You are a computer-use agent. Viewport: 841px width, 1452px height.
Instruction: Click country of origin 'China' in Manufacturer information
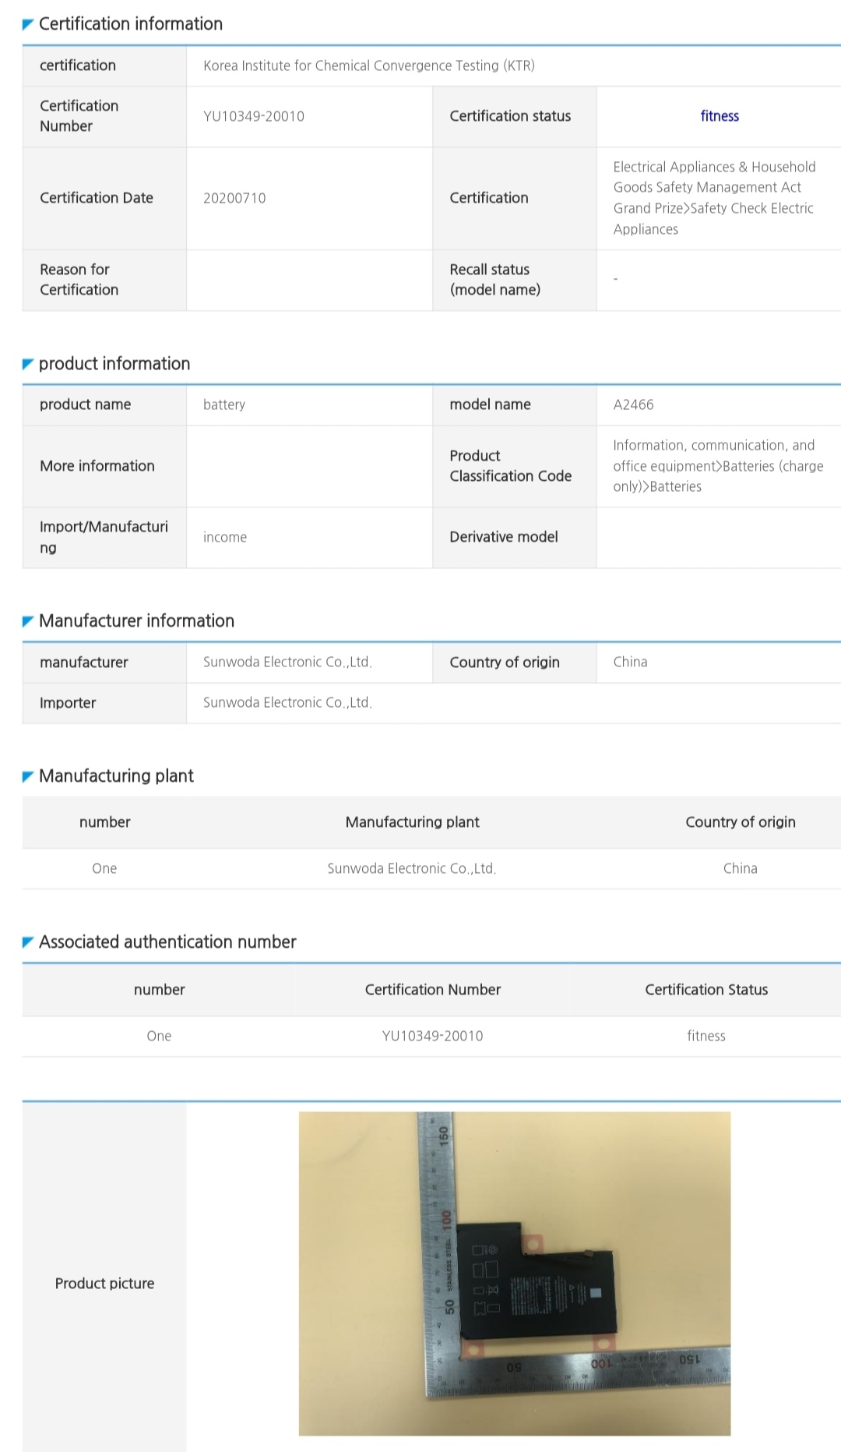[x=630, y=662]
